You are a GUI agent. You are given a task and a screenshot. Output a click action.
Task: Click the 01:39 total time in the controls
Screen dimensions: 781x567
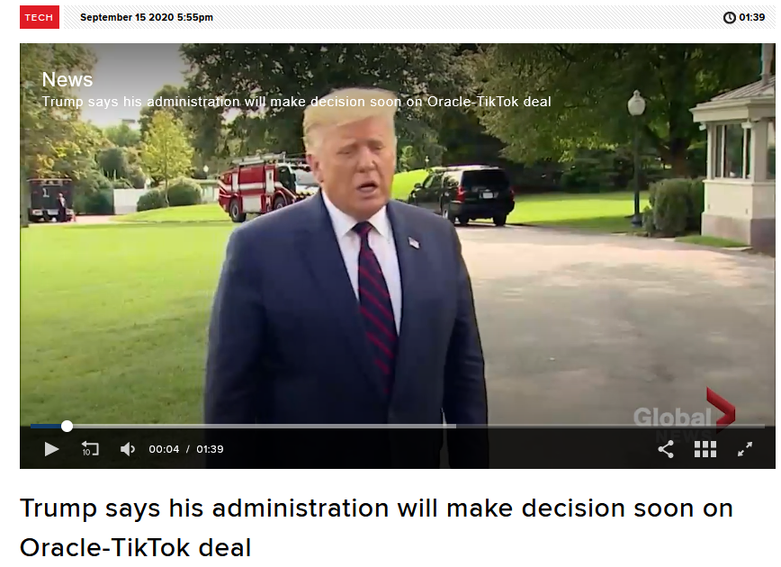[210, 449]
